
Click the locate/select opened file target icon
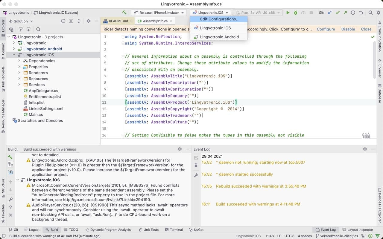click(x=63, y=21)
